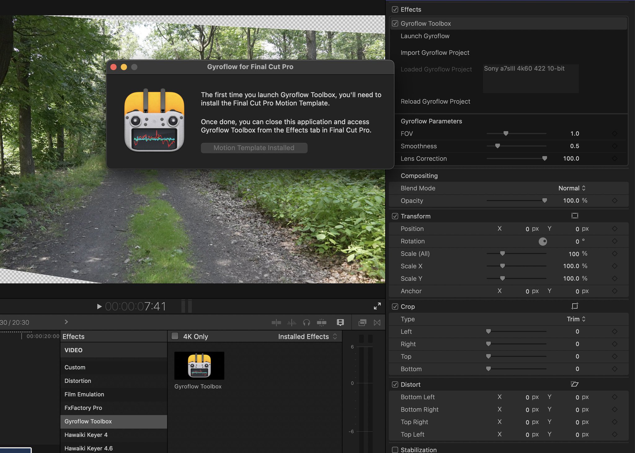Add keyframe for Scale (All)
This screenshot has width=635, height=453.
tap(615, 253)
